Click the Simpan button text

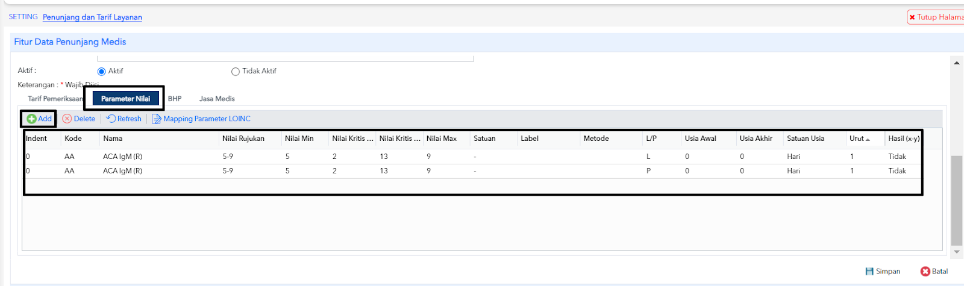coord(888,272)
